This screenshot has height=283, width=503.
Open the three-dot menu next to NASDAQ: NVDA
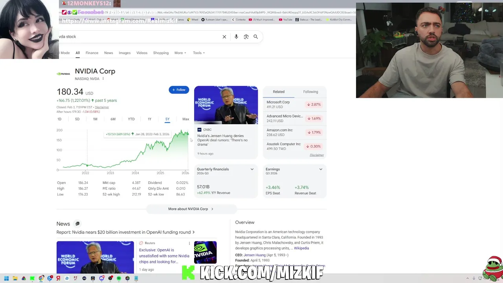click(103, 79)
